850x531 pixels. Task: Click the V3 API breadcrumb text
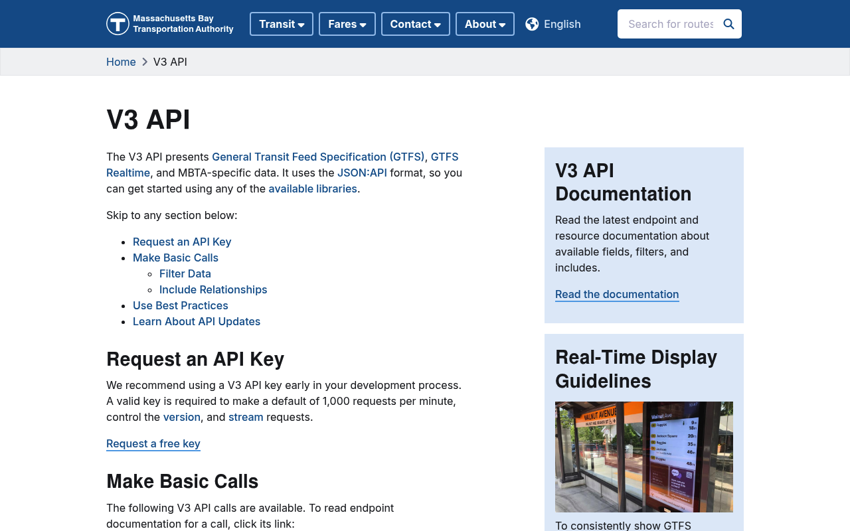tap(170, 62)
